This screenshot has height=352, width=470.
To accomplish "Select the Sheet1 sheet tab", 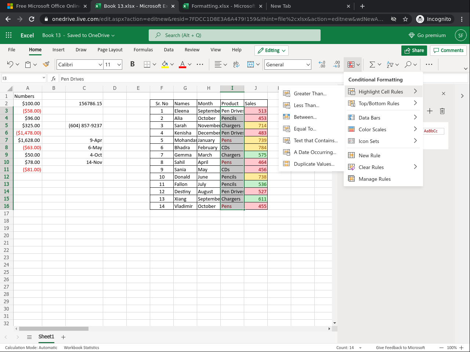I will click(x=46, y=337).
